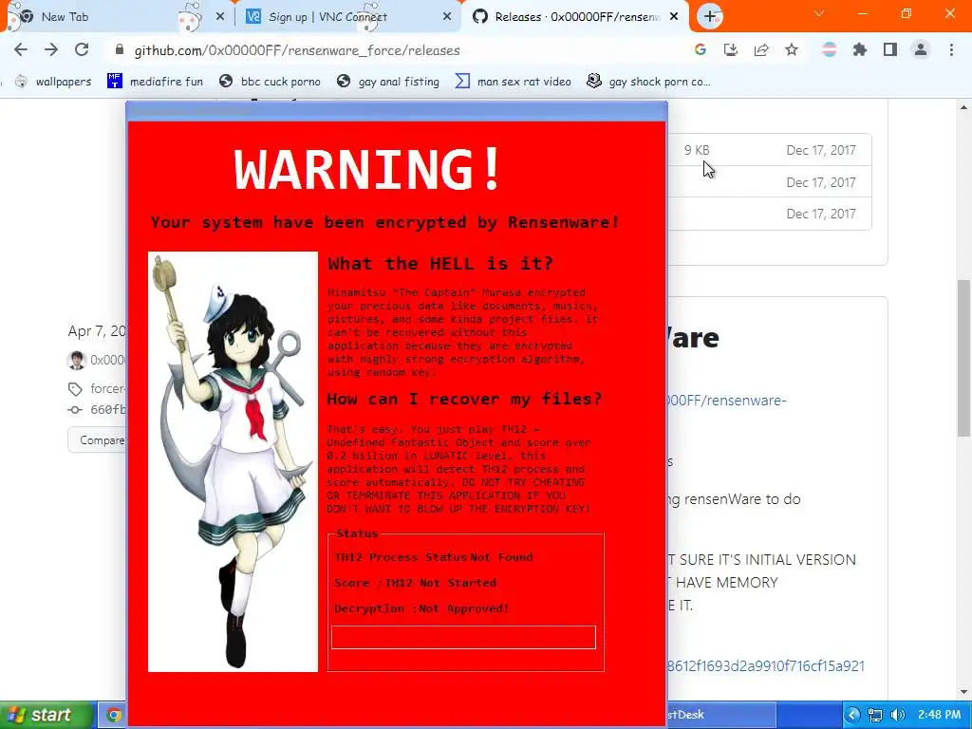Open the 660fb commit link
972x729 pixels.
pos(108,410)
